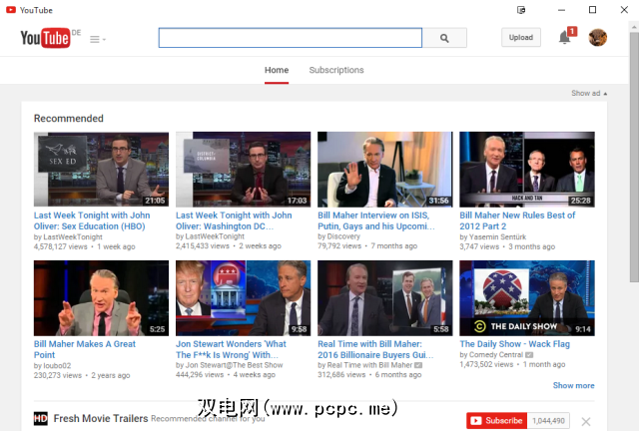This screenshot has height=431, width=639.
Task: Click title The Daily Show - Wack Flag
Action: pos(515,344)
